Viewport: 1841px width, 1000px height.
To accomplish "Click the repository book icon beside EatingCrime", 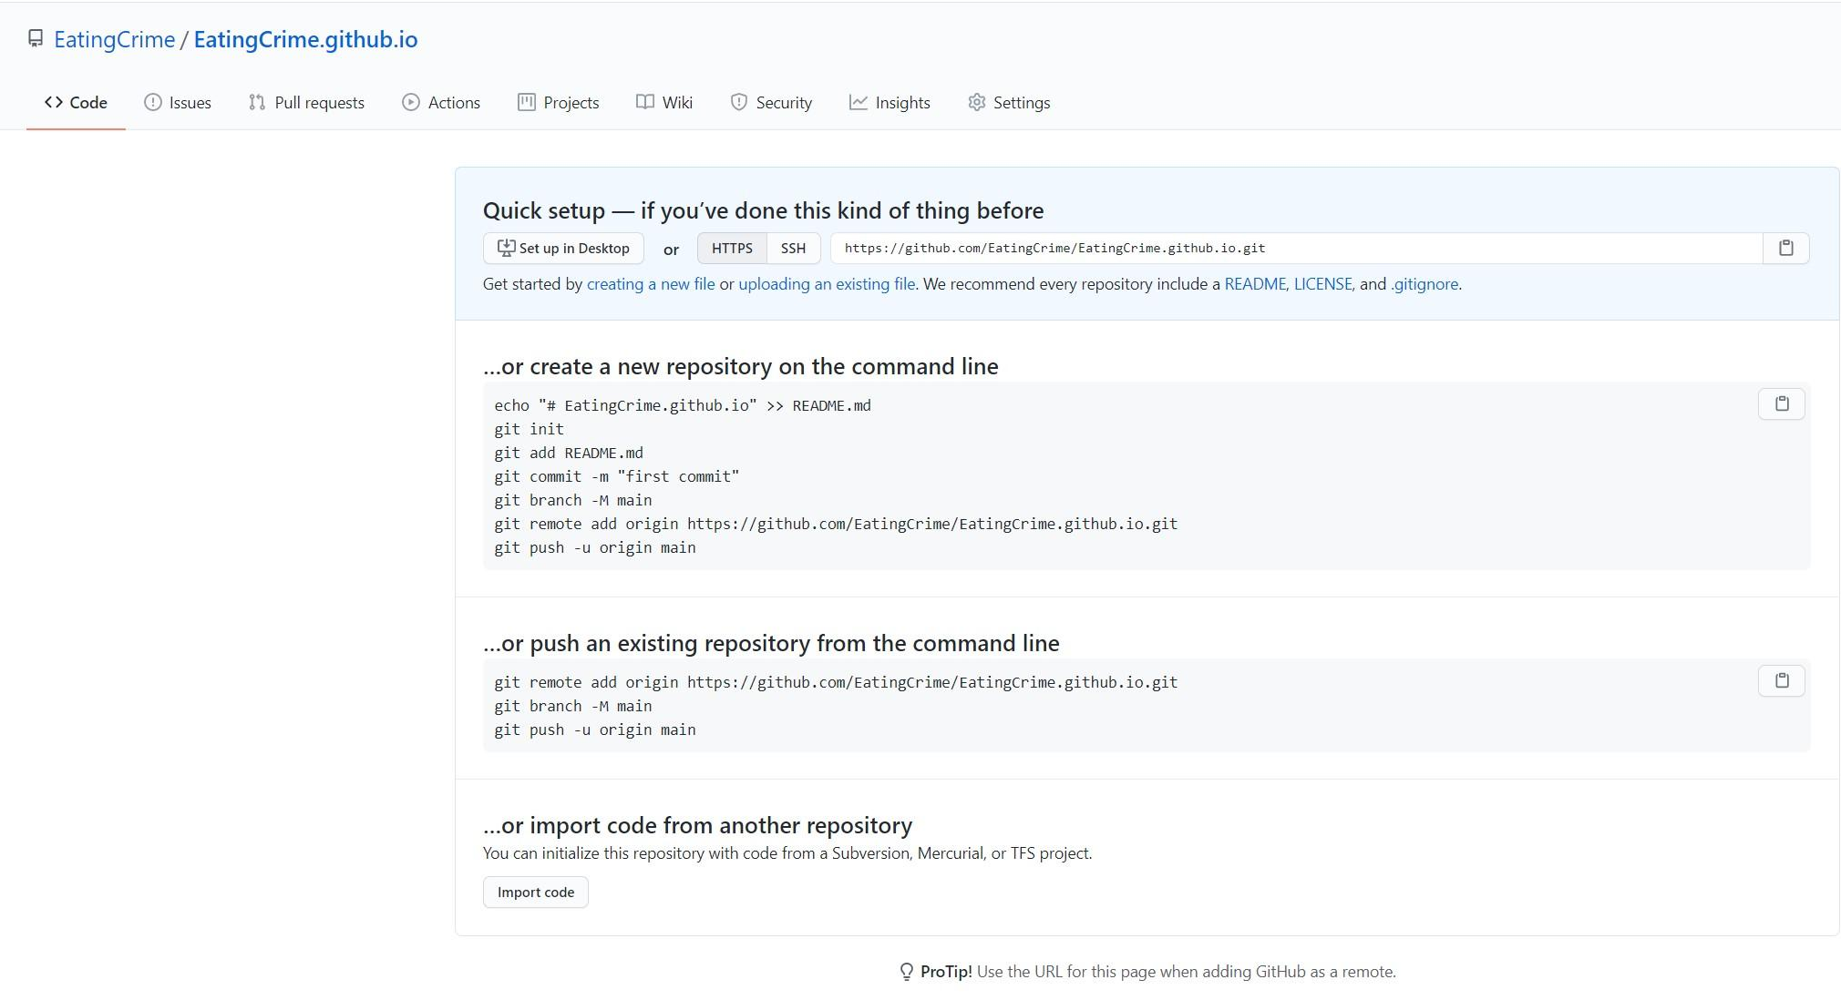I will pyautogui.click(x=36, y=38).
